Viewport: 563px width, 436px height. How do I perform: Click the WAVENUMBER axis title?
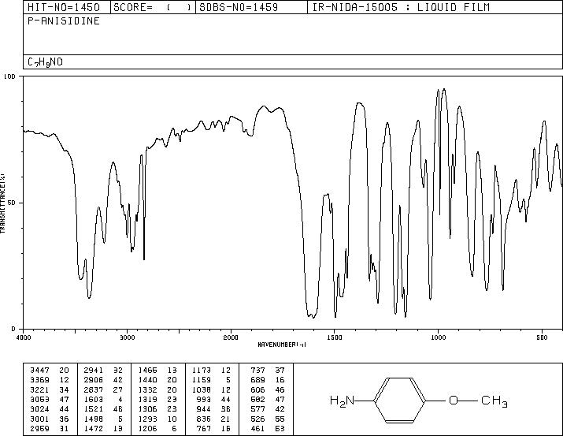(x=282, y=345)
